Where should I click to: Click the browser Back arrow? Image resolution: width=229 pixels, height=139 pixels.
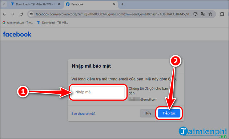(4, 14)
